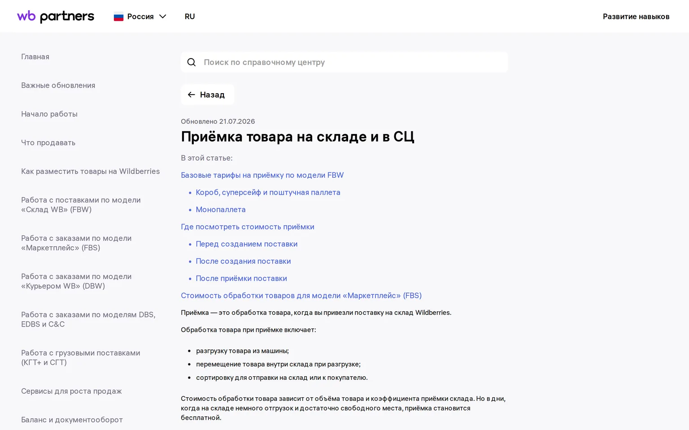689x430 pixels.
Task: Click the Russian flag icon
Action: [118, 17]
